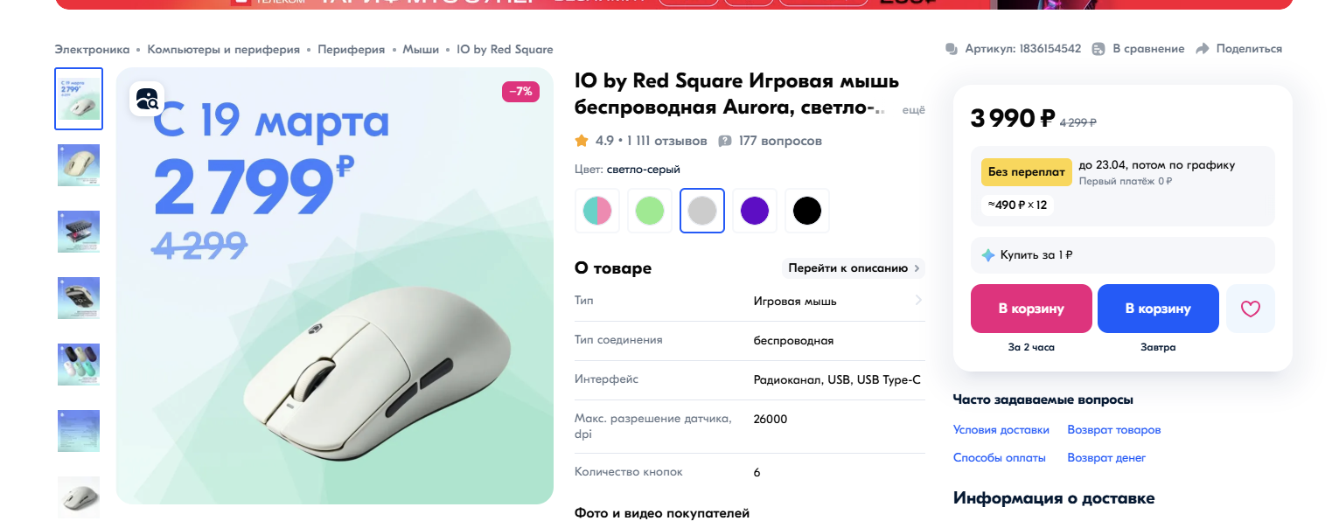Open the 177 вопросов chat icon
The image size is (1332, 521).
click(x=725, y=141)
